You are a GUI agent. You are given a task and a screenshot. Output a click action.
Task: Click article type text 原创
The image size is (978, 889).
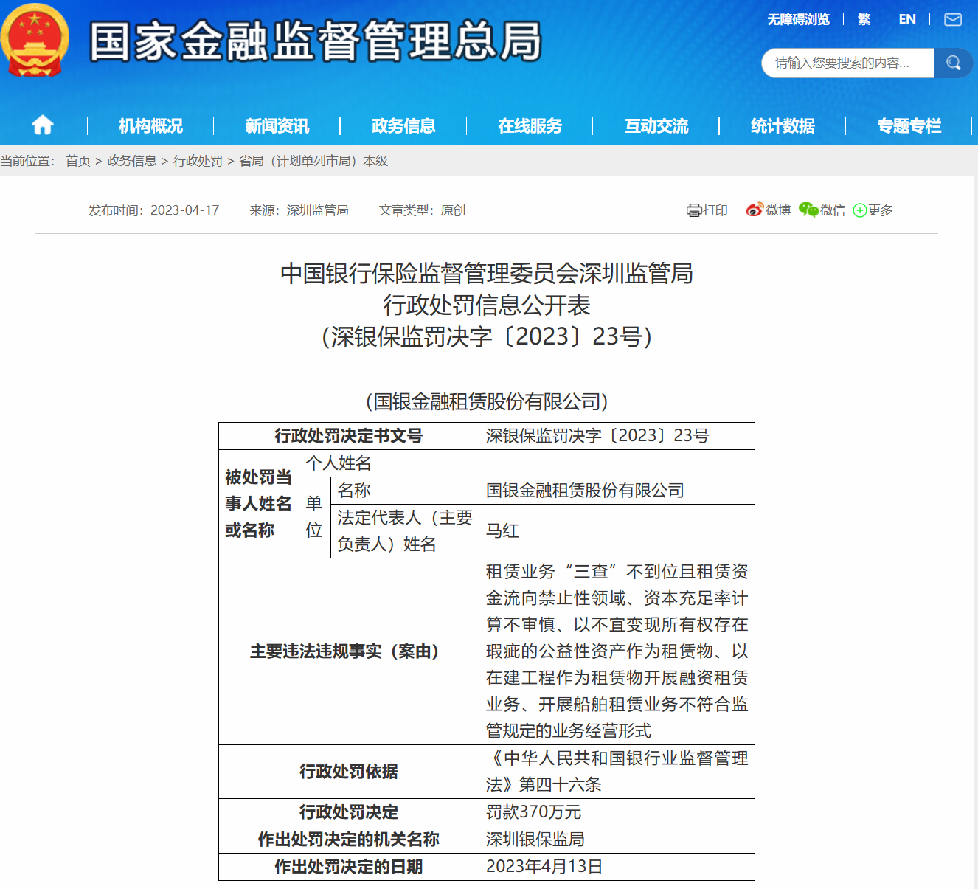(x=453, y=210)
